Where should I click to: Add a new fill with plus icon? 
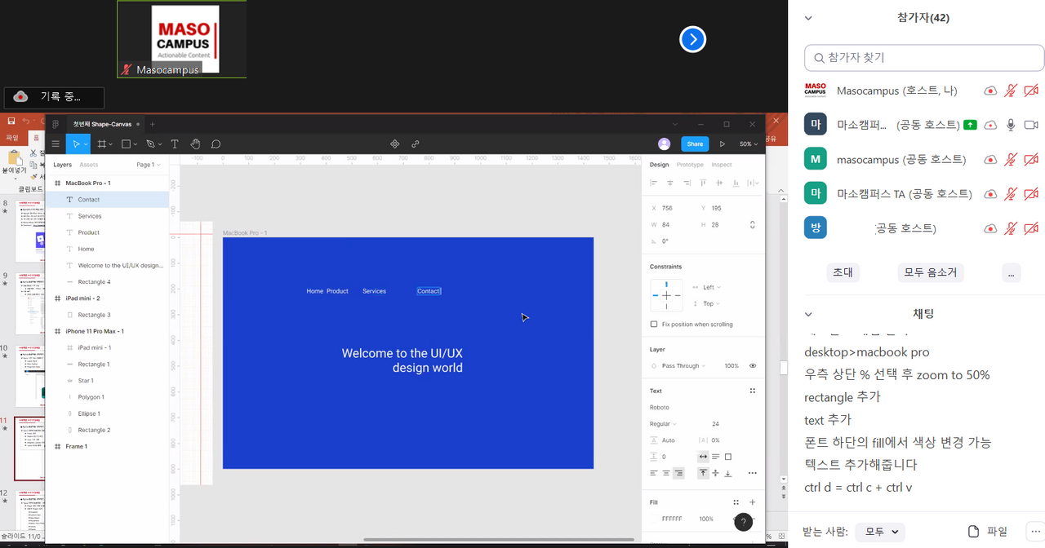[752, 502]
